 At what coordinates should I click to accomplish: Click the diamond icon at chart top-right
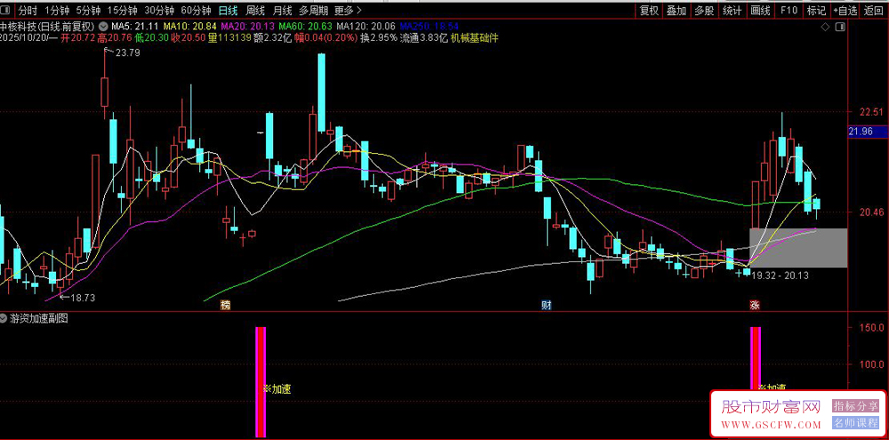(825, 28)
